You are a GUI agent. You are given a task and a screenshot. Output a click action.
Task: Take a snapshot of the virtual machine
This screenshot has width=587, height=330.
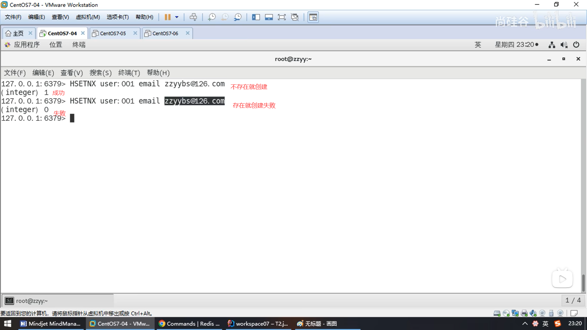pyautogui.click(x=212, y=17)
